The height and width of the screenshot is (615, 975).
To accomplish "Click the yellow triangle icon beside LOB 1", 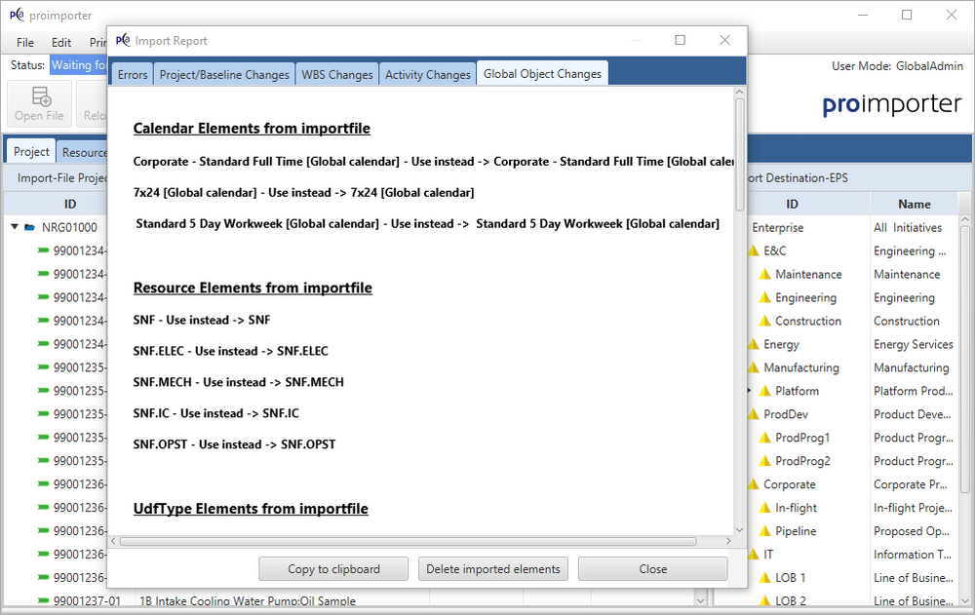I will pyautogui.click(x=764, y=578).
